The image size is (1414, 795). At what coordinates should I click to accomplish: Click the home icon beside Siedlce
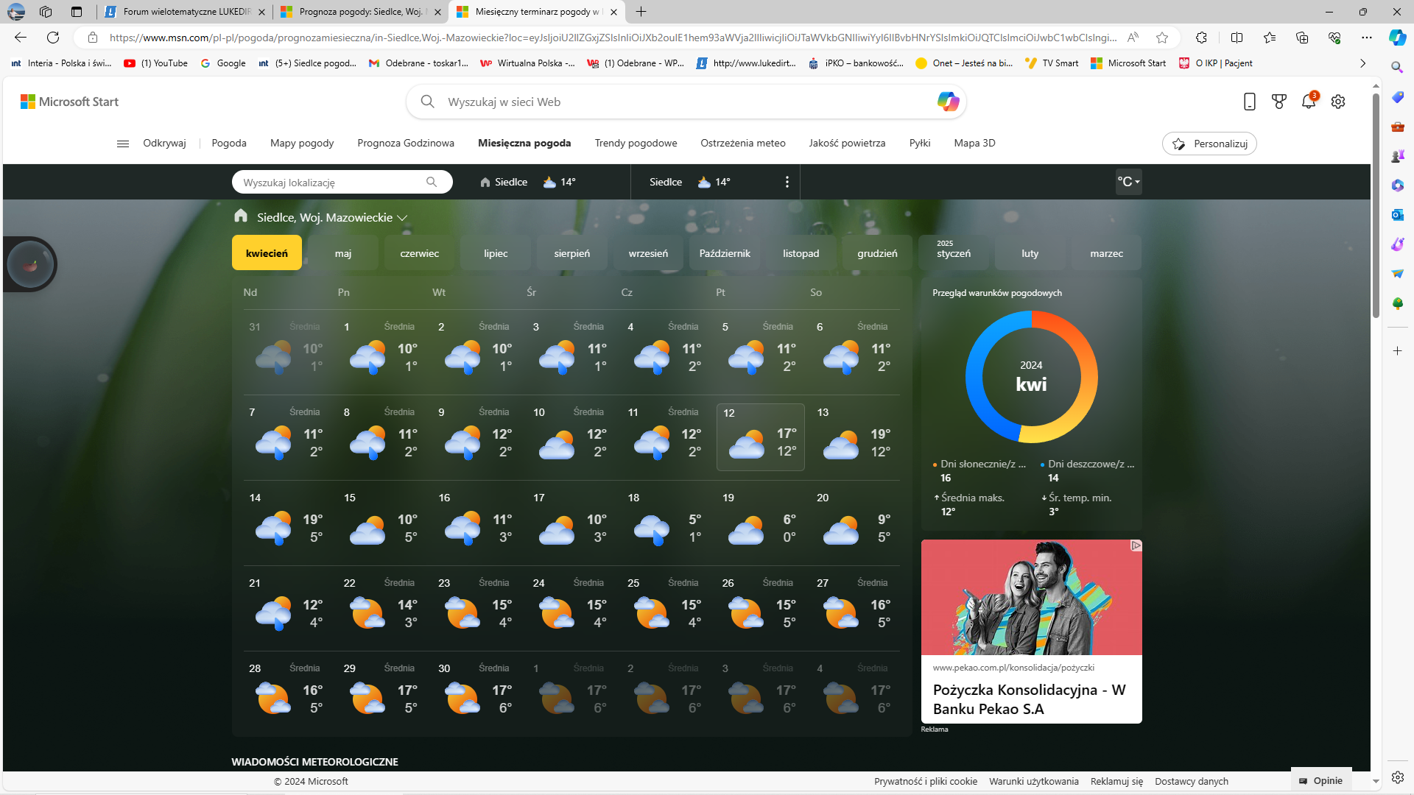pyautogui.click(x=485, y=182)
